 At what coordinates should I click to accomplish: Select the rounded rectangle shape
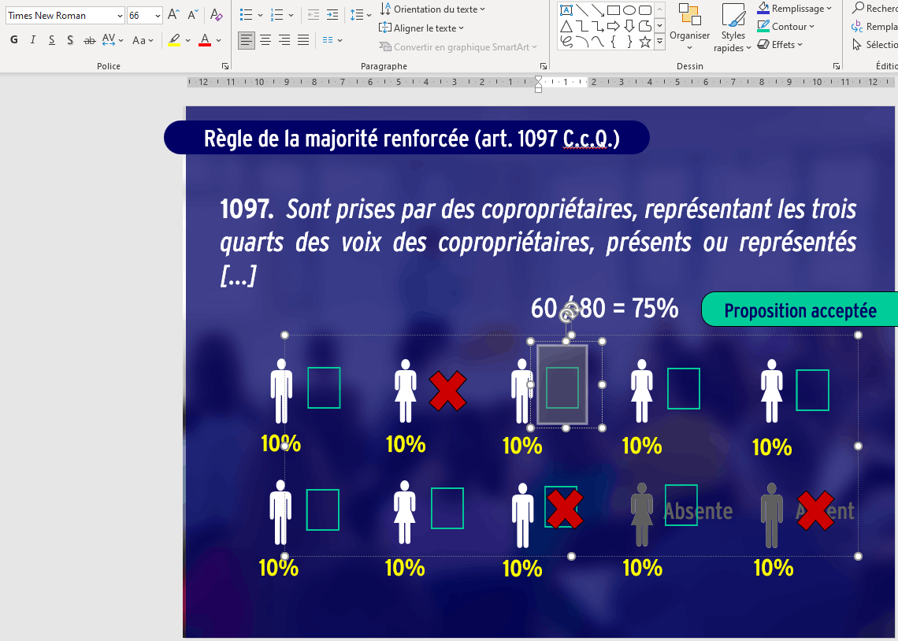click(645, 10)
